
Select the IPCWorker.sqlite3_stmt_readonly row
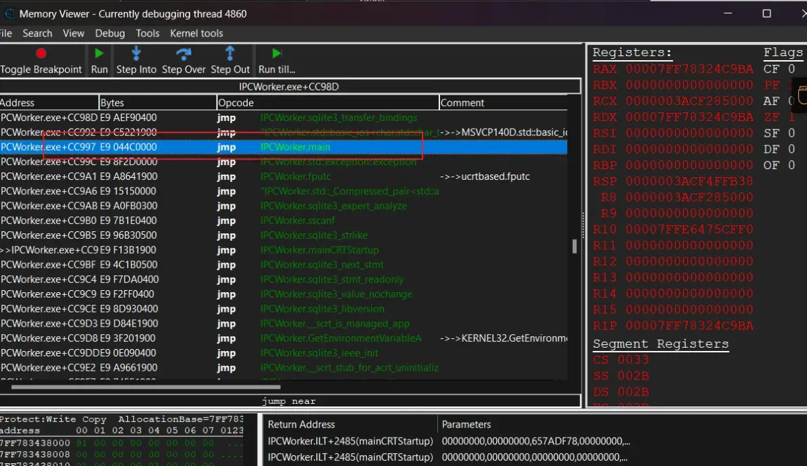(x=284, y=279)
